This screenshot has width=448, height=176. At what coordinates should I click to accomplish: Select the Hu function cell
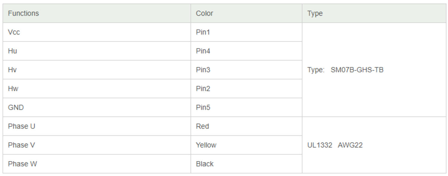(x=13, y=51)
